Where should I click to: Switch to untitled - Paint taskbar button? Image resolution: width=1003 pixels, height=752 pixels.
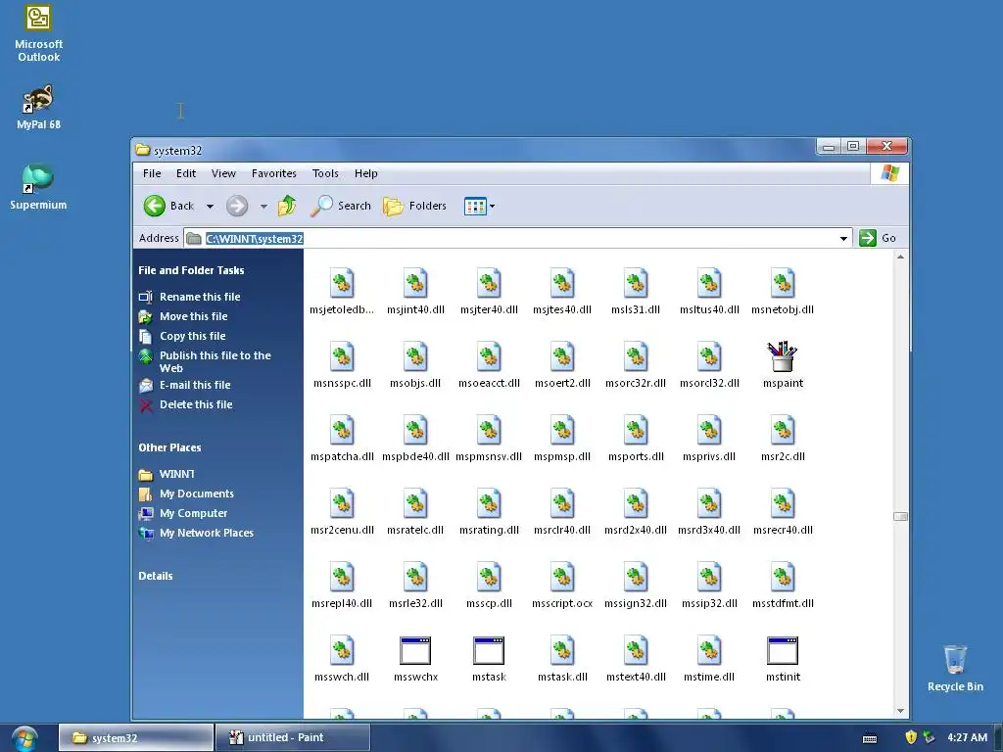293,737
